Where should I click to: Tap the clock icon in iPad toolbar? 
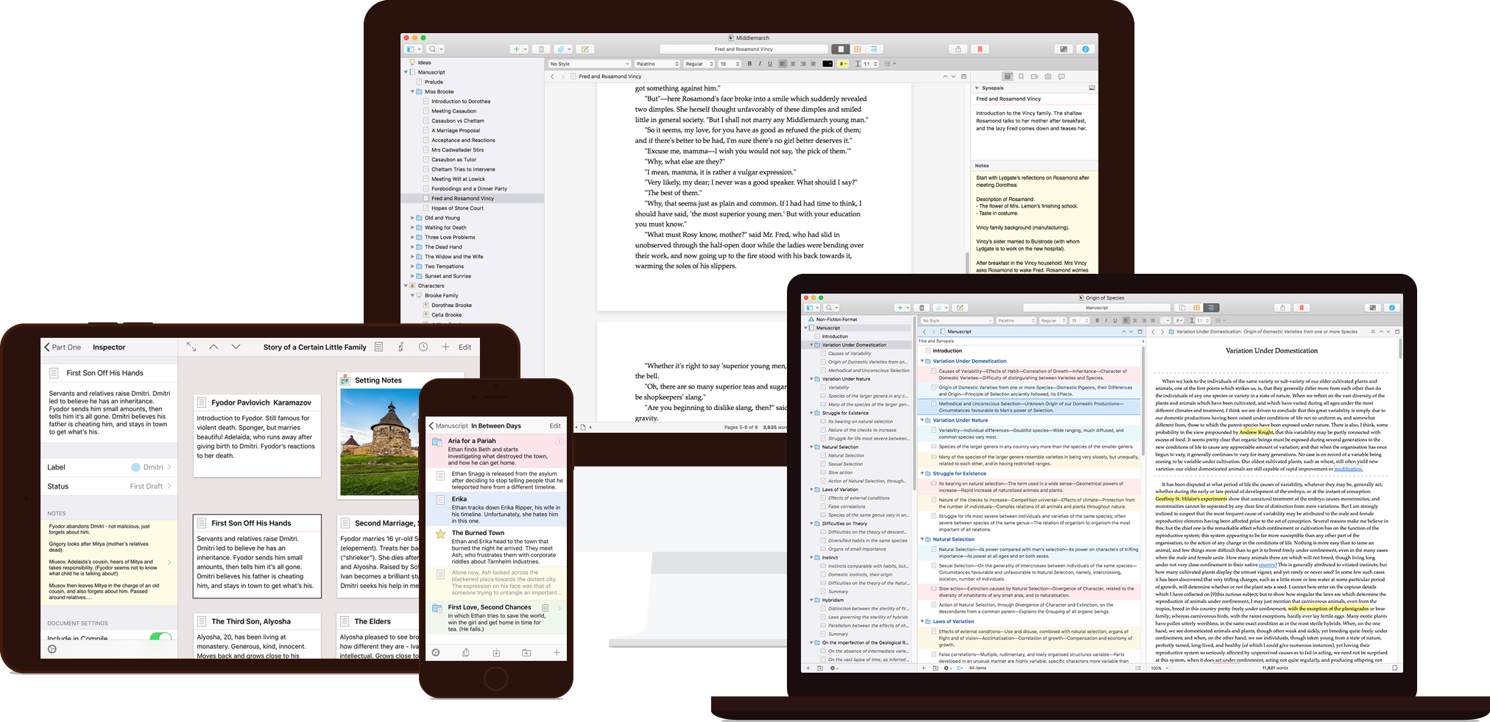tap(423, 347)
